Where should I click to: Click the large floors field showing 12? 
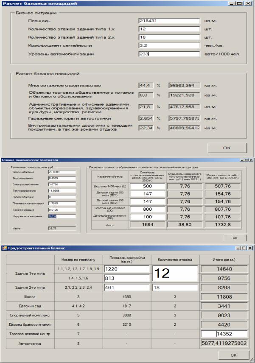(x=175, y=274)
